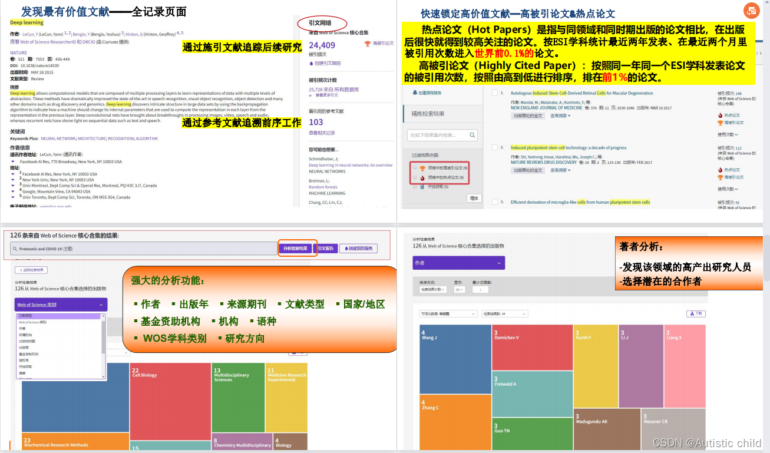The image size is (770, 453).
Task: Click the 高被引论文 trophy icon on result 1
Action: tap(720, 123)
